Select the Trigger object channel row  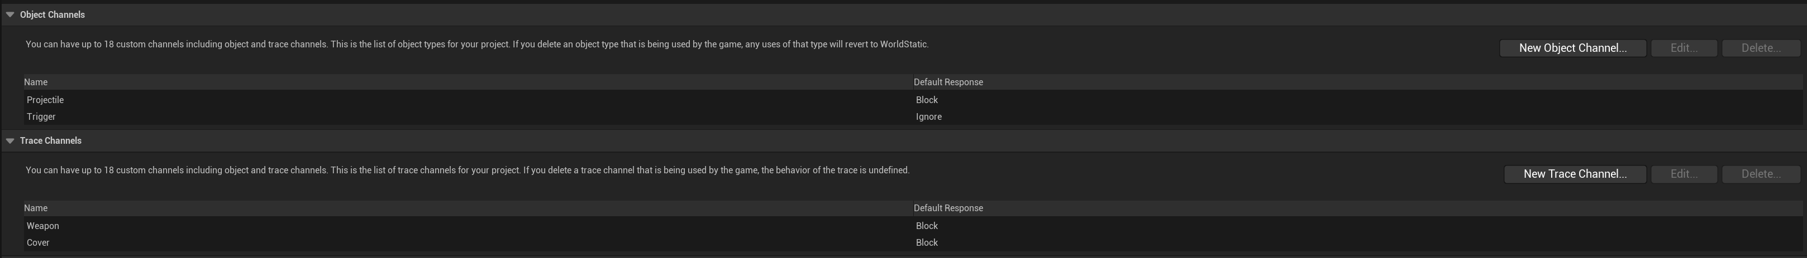pos(41,117)
